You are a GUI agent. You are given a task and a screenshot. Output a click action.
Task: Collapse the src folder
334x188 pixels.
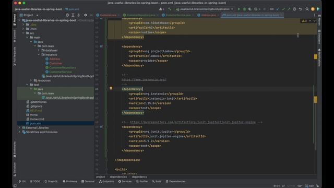point(23,33)
